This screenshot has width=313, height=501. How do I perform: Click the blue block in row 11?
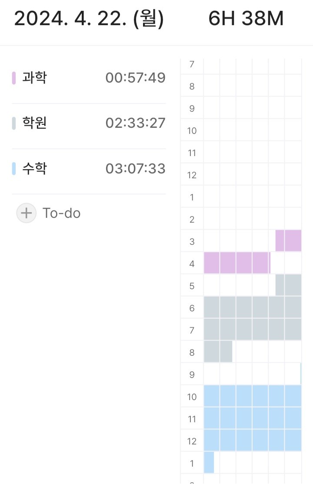point(252,418)
